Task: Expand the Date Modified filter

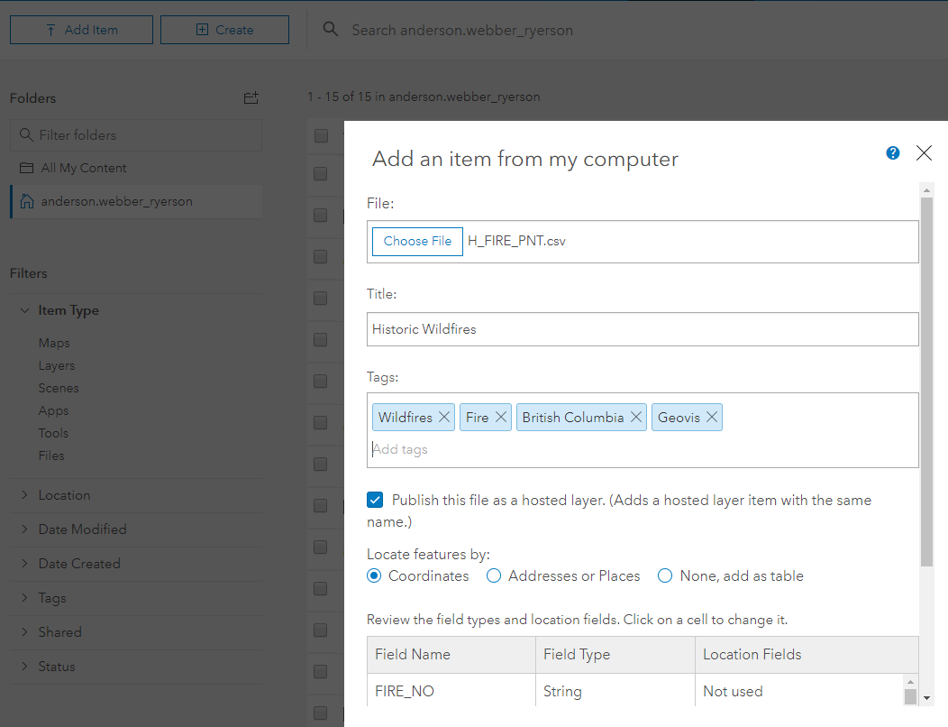Action: point(25,529)
